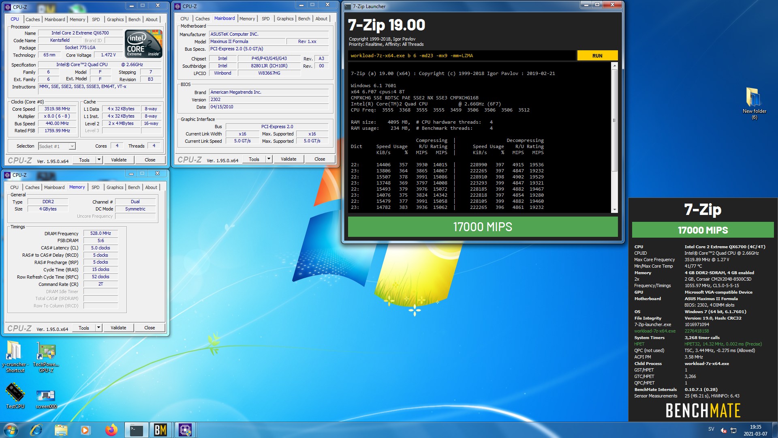The image size is (778, 438).
Task: Click green 17000 MIPS banner in BenchMate panel
Action: (703, 230)
